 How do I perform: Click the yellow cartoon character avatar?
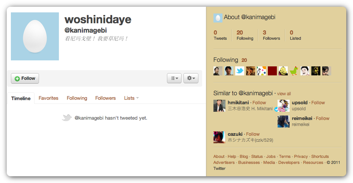[283, 71]
